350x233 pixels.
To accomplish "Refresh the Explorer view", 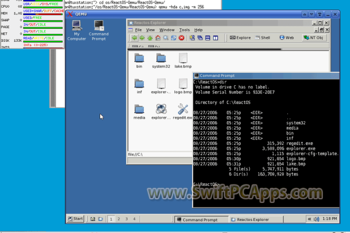I will [x=174, y=38].
